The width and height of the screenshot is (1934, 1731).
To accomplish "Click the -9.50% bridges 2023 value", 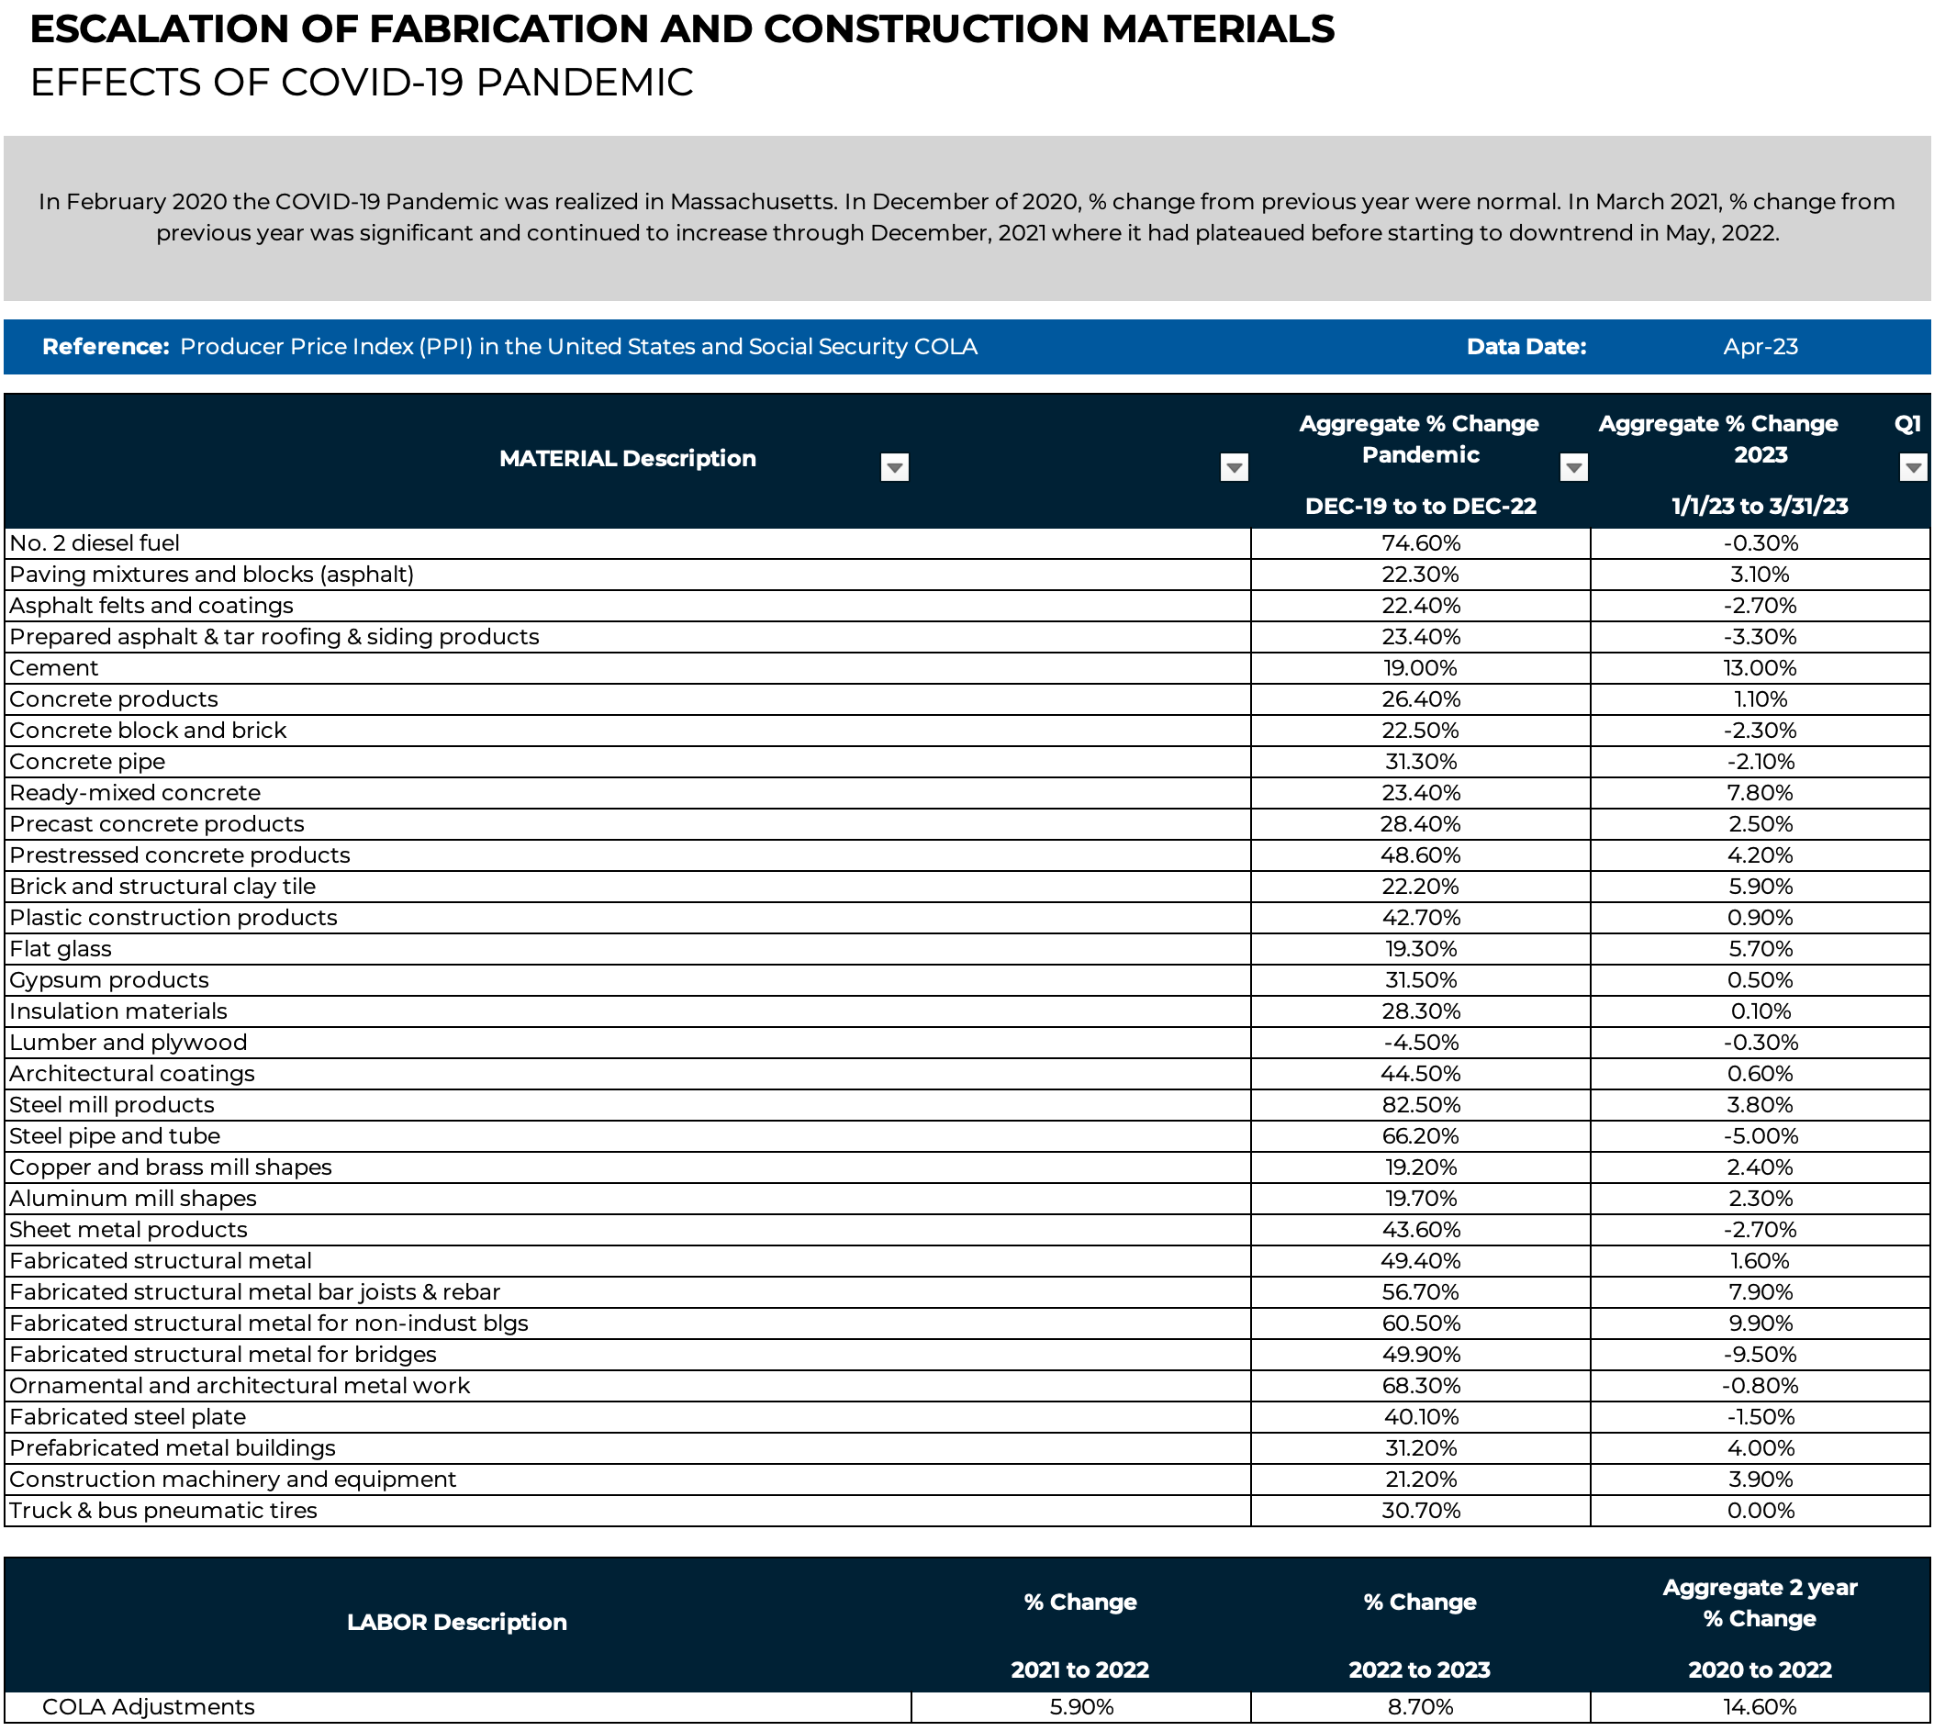I will coord(1760,1355).
